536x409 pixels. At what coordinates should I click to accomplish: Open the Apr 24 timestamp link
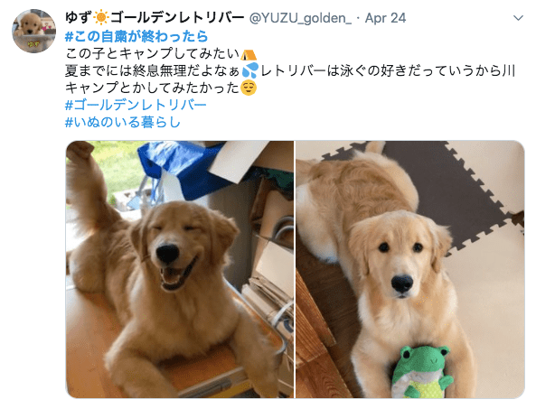pyautogui.click(x=385, y=18)
